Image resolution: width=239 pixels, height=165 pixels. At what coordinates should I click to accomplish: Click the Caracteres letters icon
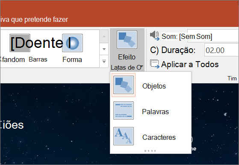124,136
